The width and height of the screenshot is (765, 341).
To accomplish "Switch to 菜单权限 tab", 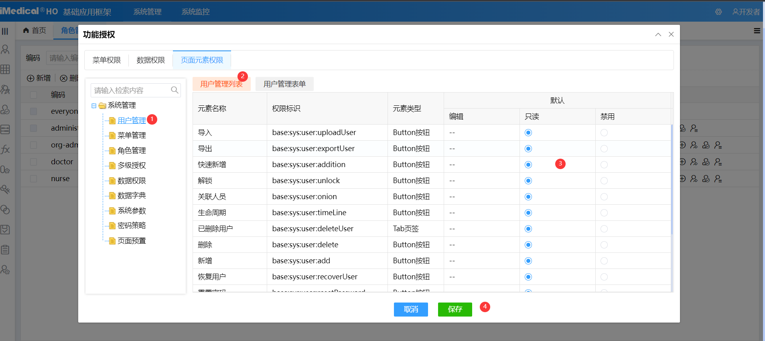I will [x=106, y=60].
